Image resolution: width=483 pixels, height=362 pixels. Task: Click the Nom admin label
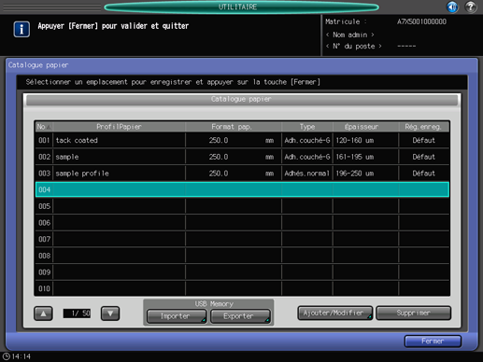350,35
